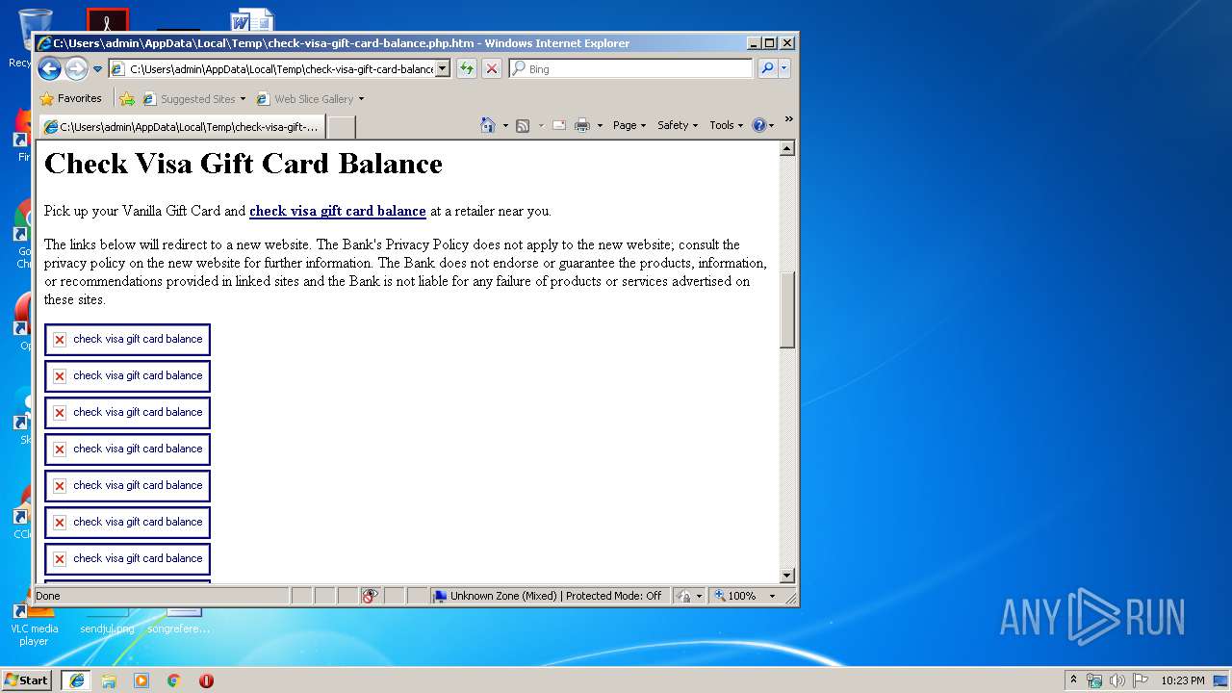Open the Page menu
This screenshot has width=1232, height=693.
(629, 125)
